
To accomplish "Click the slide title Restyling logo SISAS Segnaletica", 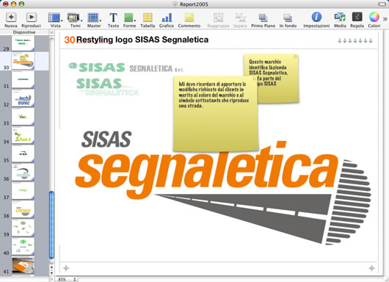I will pos(142,40).
